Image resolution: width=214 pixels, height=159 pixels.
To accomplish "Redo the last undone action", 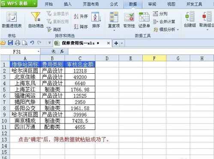I will coord(39,42).
